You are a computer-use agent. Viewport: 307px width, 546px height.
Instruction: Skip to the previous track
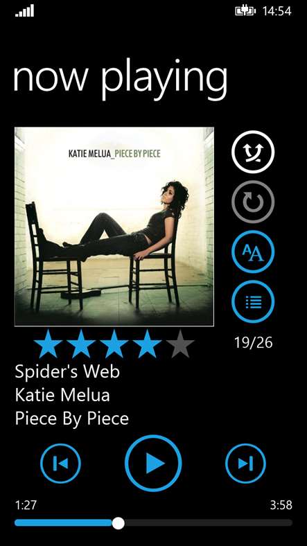[x=60, y=464]
